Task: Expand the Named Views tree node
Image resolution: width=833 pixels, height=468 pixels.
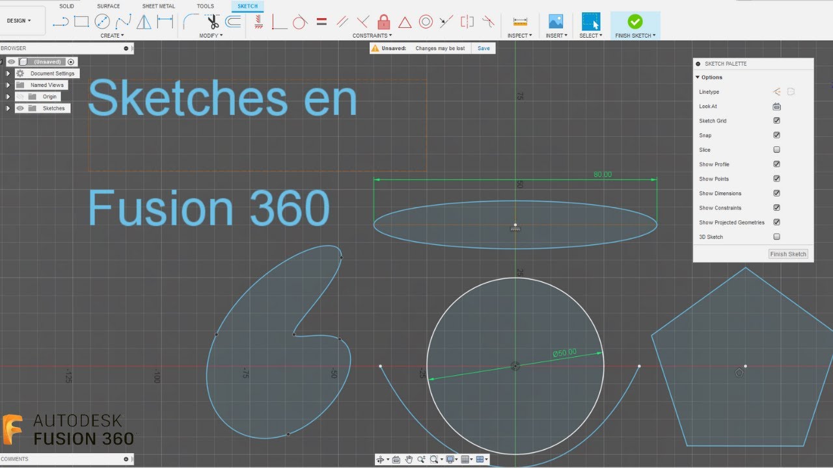Action: click(8, 85)
